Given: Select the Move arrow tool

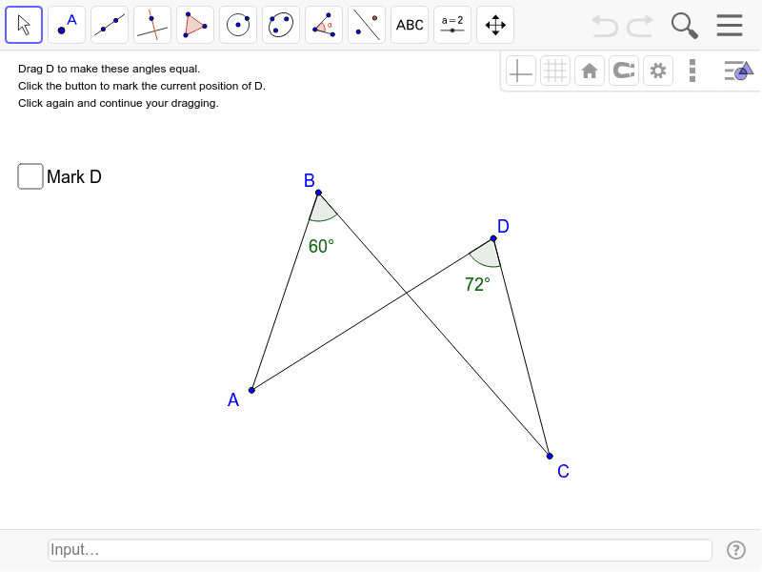Looking at the screenshot, I should 23,25.
